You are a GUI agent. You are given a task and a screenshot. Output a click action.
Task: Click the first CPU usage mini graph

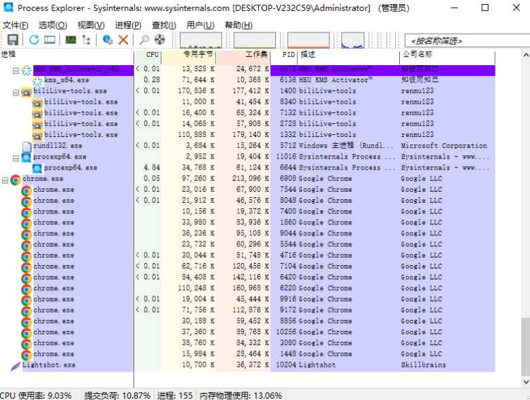tap(201, 40)
